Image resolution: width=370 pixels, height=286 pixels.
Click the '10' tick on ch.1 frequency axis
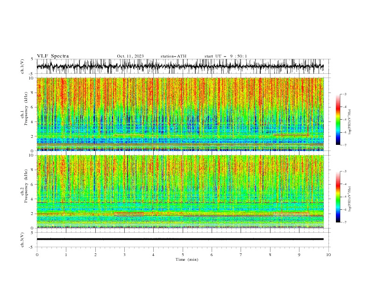(x=31, y=78)
